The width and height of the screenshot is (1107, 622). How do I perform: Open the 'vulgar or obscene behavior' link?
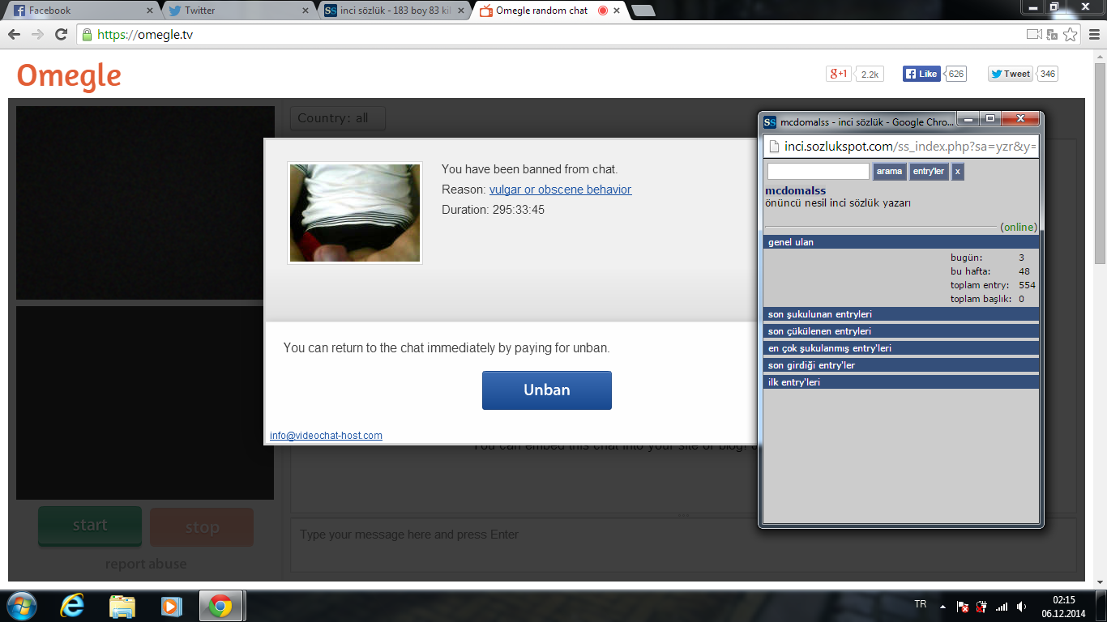560,190
